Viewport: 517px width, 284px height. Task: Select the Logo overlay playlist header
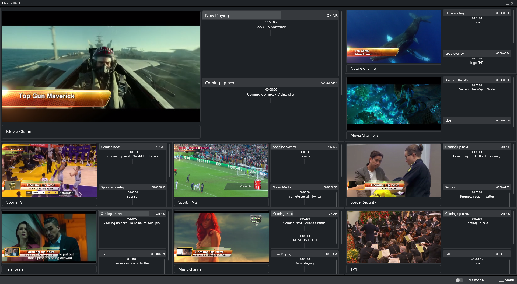point(477,54)
